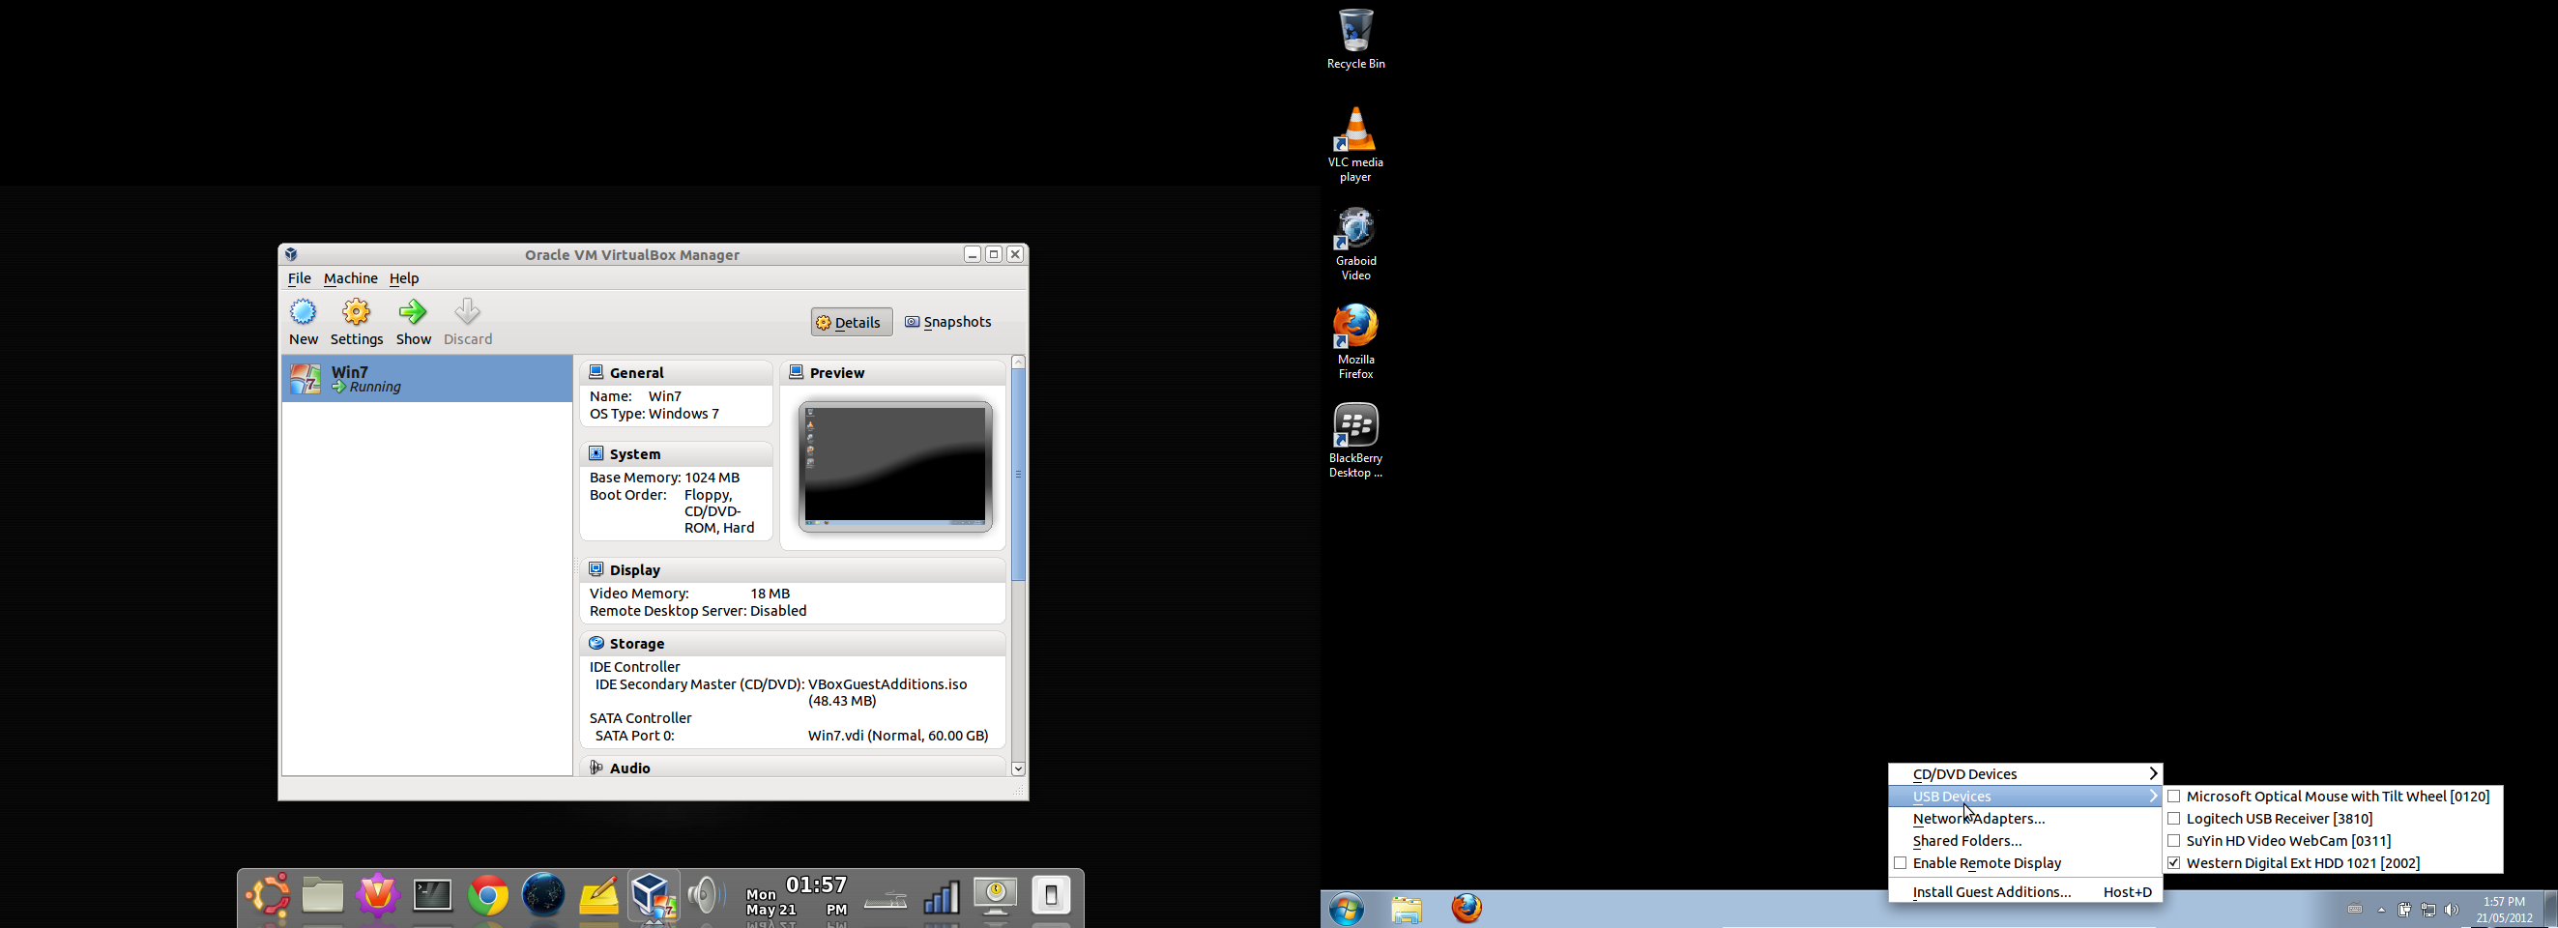
Task: Click the speaker volume icon in dock
Action: (706, 895)
